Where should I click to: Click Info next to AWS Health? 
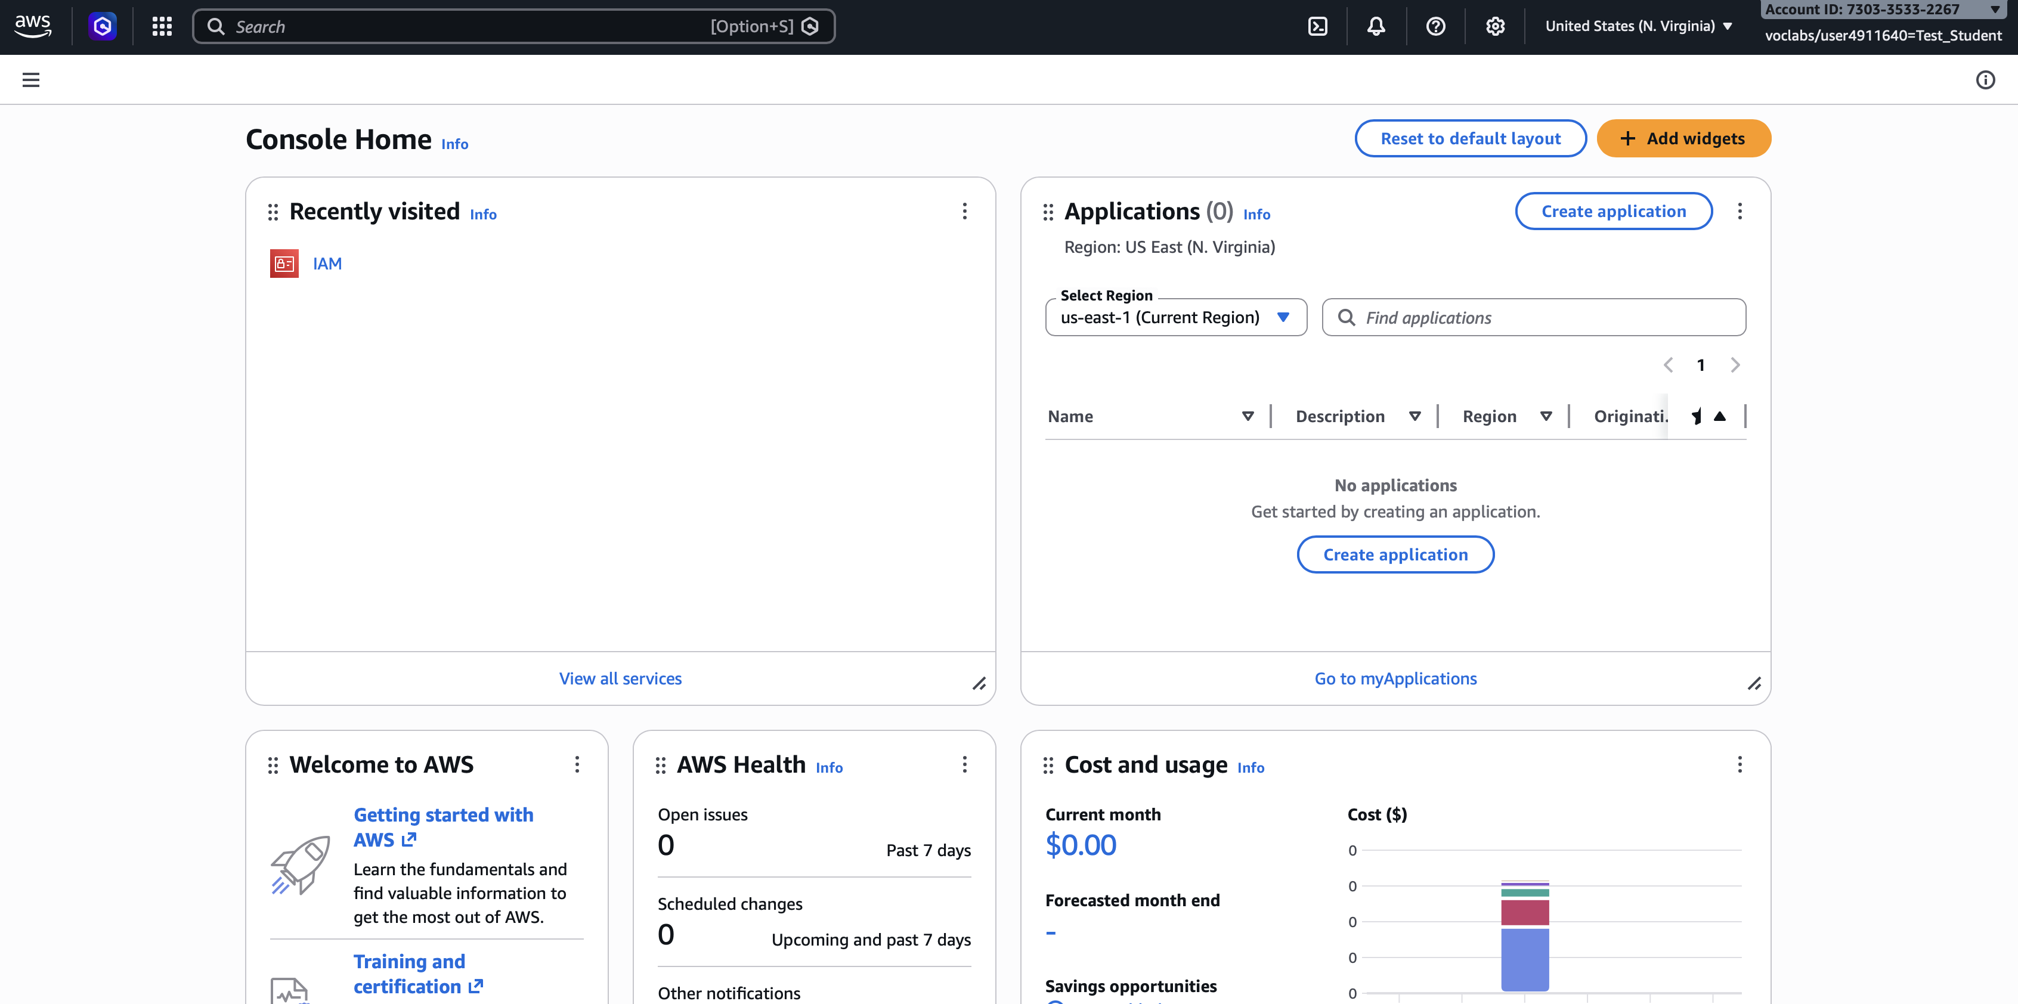(829, 769)
